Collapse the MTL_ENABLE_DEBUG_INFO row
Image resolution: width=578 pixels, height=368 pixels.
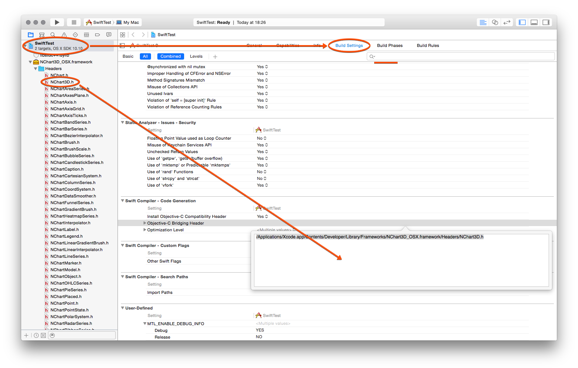[145, 324]
